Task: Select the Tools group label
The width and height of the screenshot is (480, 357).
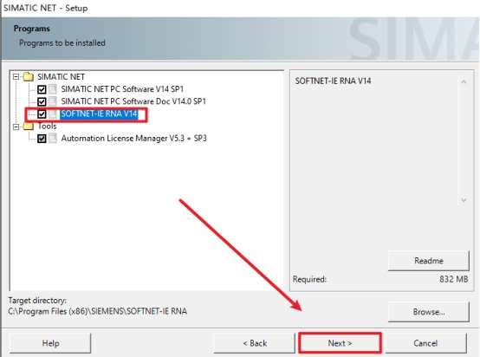Action: 47,127
